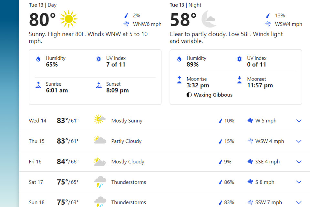Viewport: 310px width, 207px height.
Task: Click the Sunrise icon
Action: coord(38,85)
